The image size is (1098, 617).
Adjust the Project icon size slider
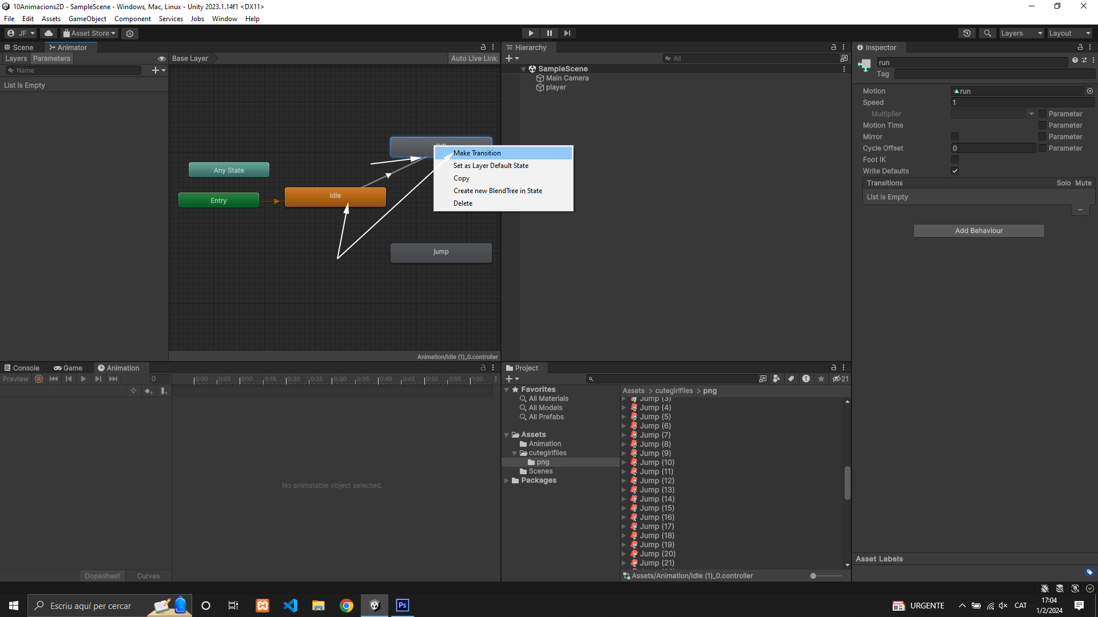[x=814, y=576]
